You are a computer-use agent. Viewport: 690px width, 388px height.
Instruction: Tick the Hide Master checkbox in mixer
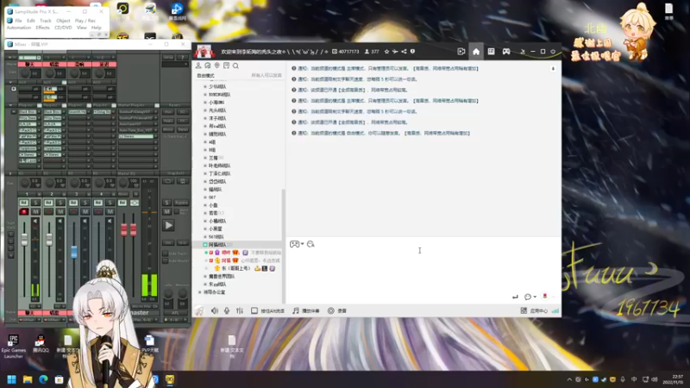[165, 261]
